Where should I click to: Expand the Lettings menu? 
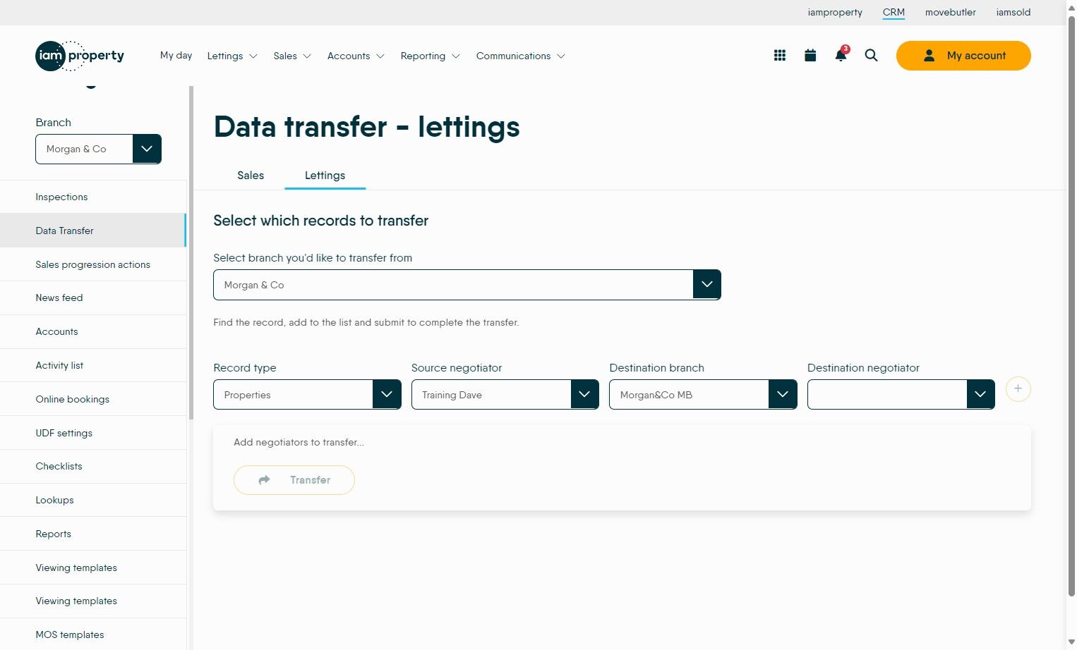[x=231, y=56]
